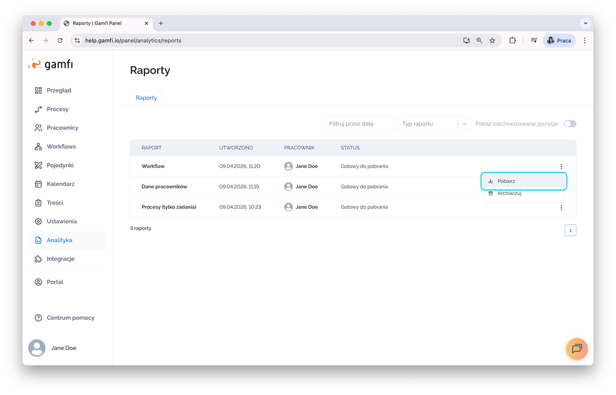Switch to the Raporty tab
This screenshot has width=616, height=395.
pyautogui.click(x=146, y=97)
